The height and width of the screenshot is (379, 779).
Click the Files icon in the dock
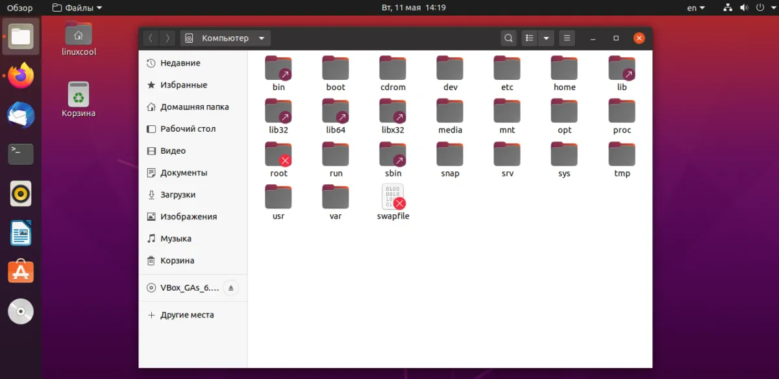(x=21, y=36)
